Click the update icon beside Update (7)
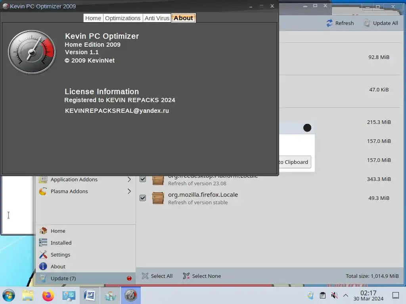The image size is (406, 304). pos(43,278)
